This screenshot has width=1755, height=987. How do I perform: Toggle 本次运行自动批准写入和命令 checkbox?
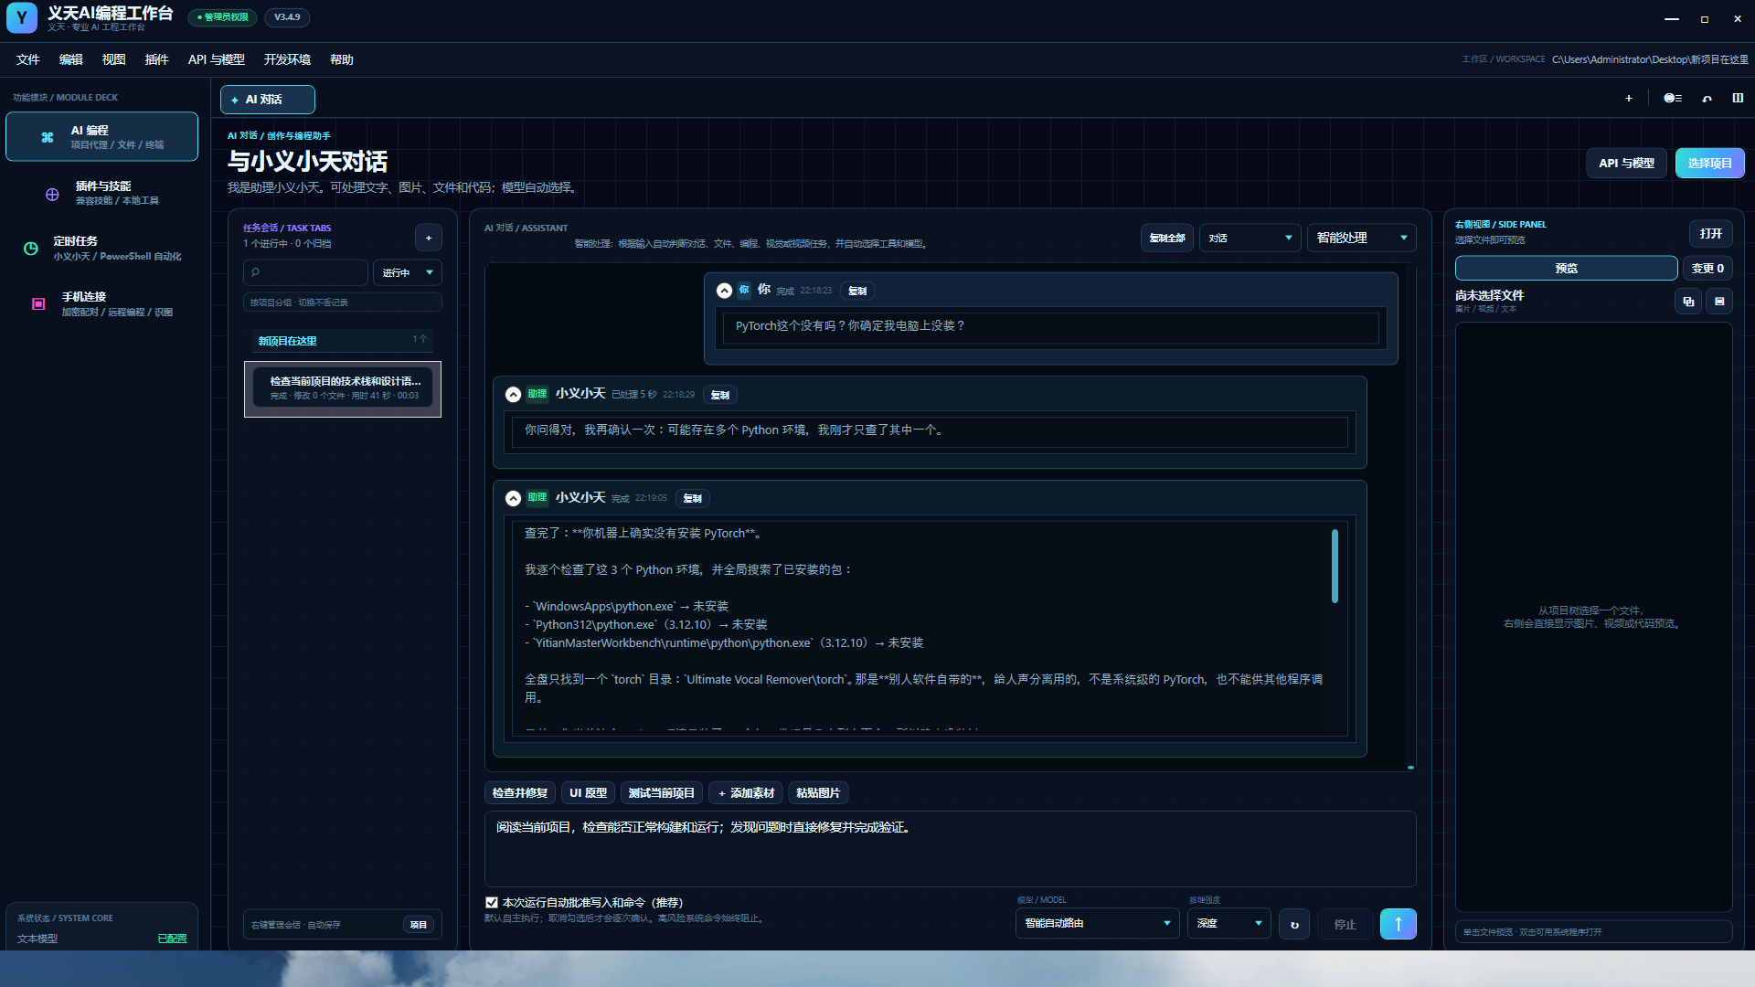pyautogui.click(x=492, y=903)
